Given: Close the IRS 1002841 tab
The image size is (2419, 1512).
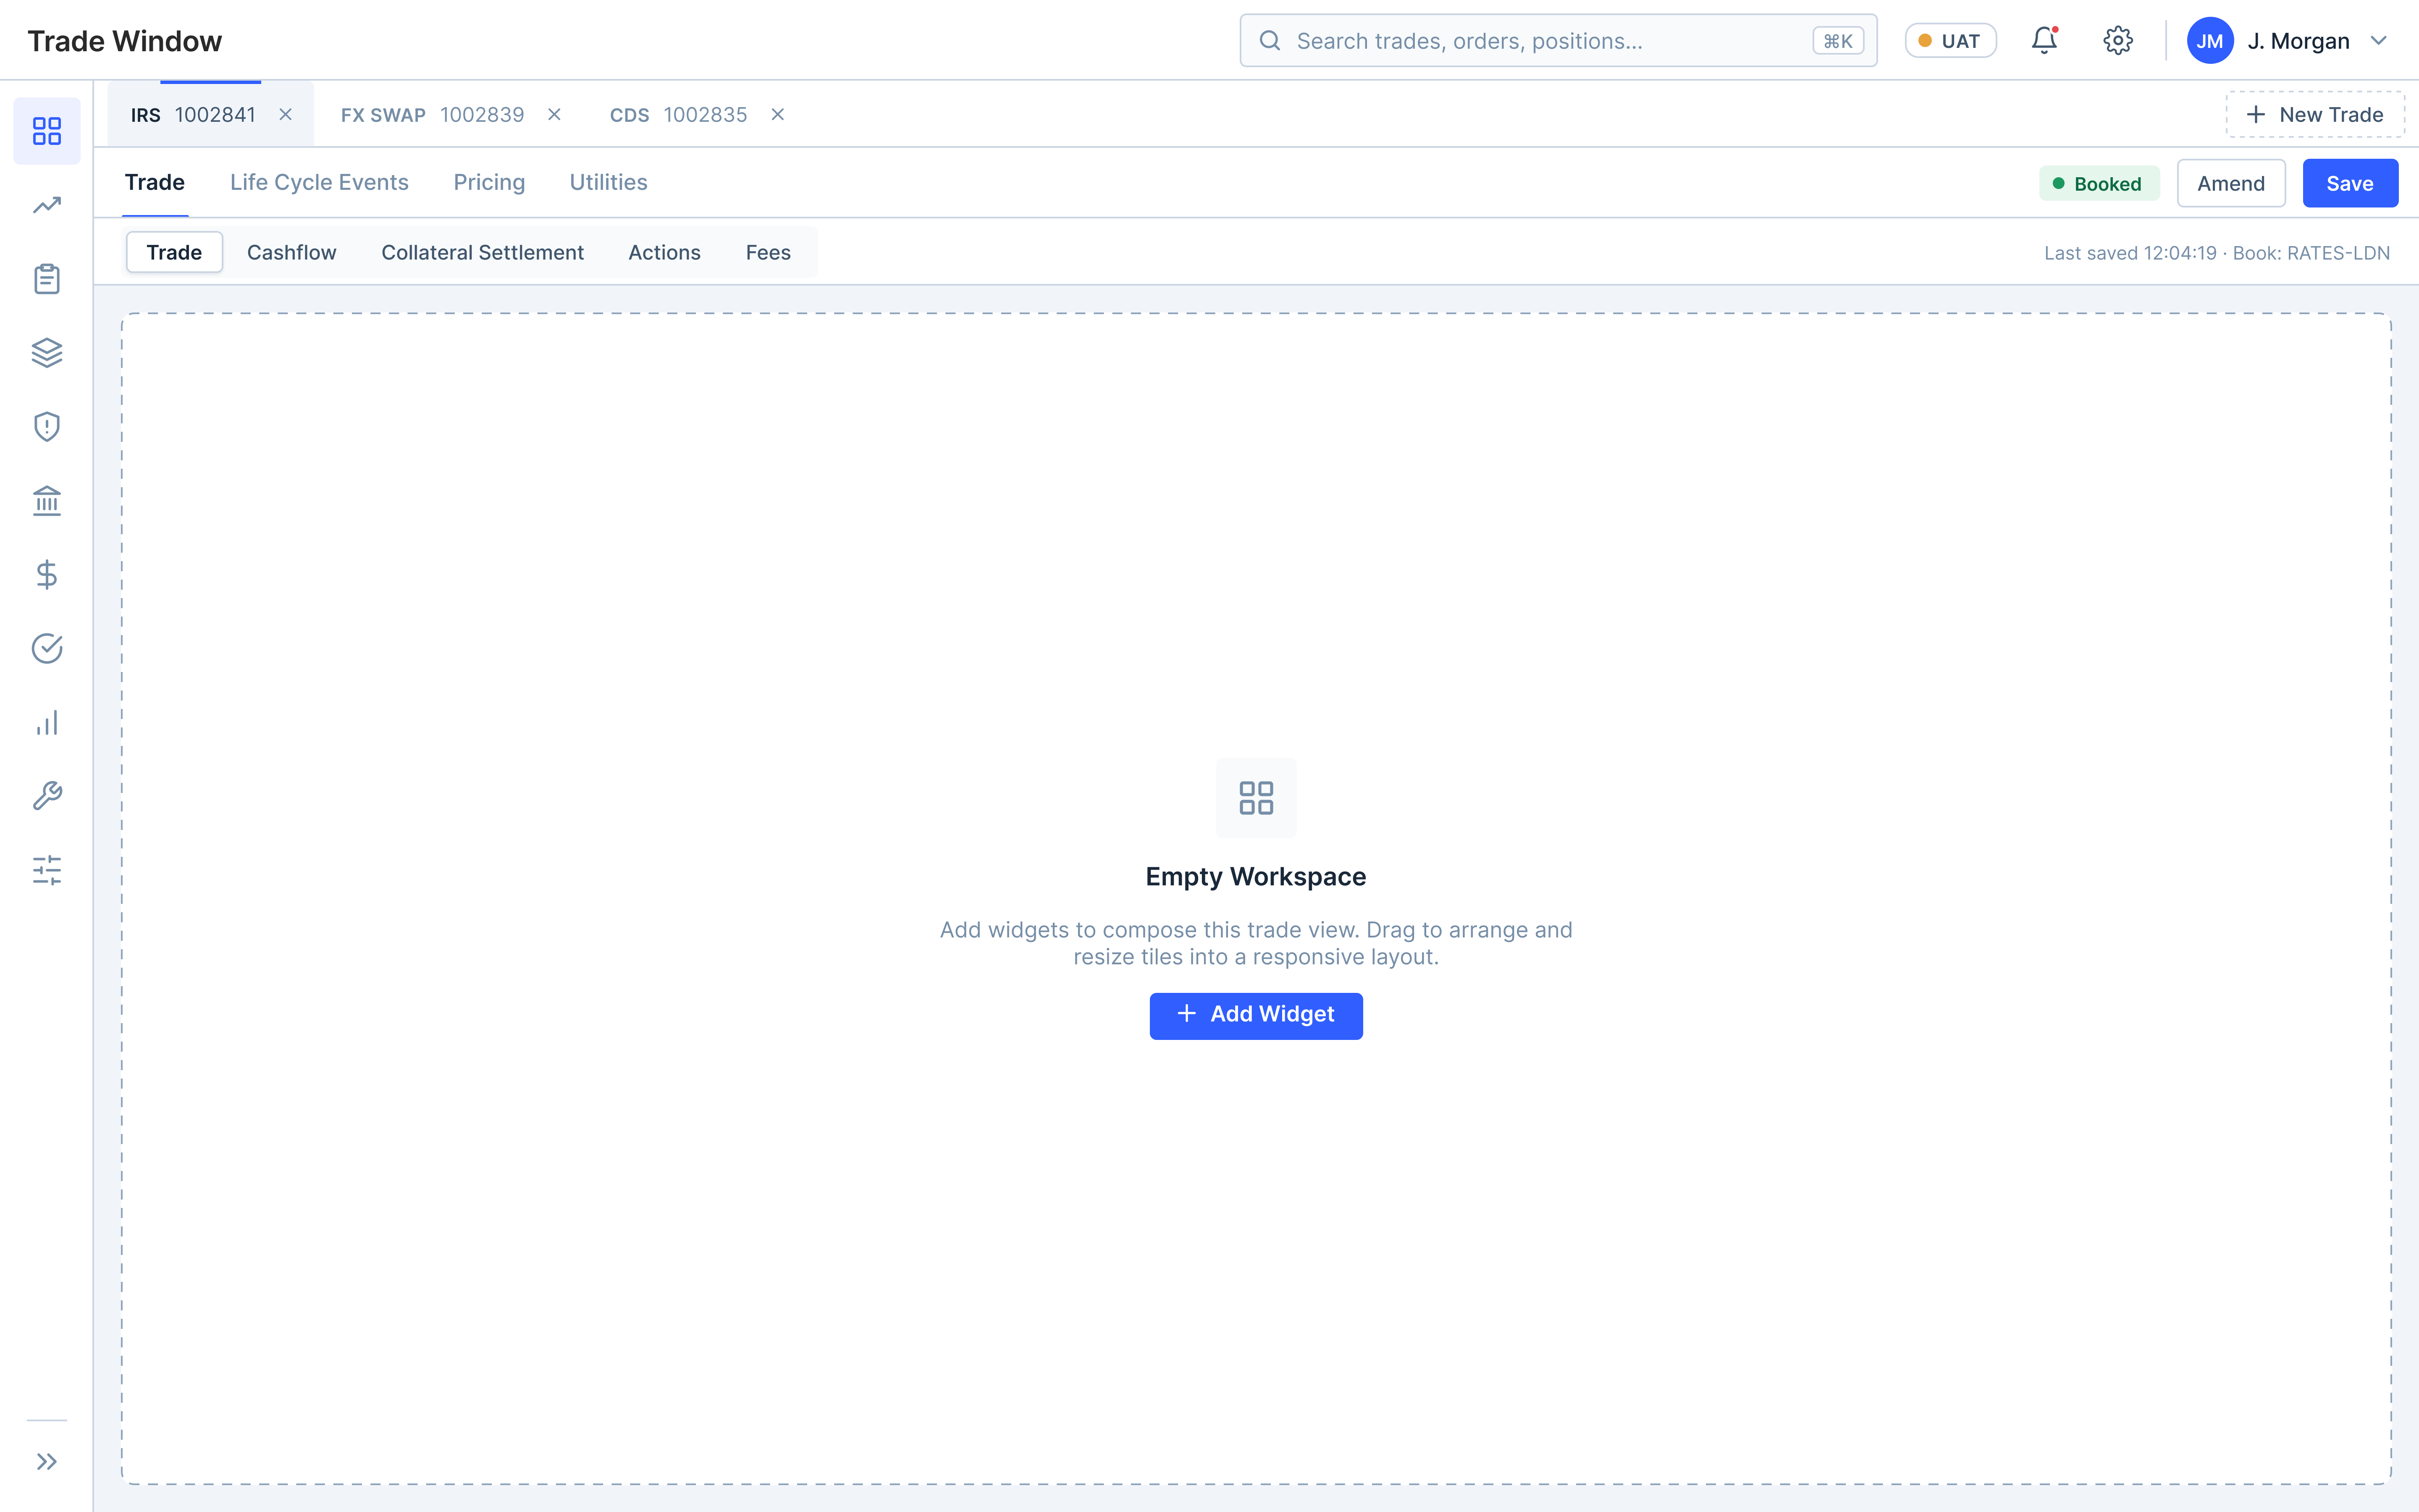Looking at the screenshot, I should [286, 115].
